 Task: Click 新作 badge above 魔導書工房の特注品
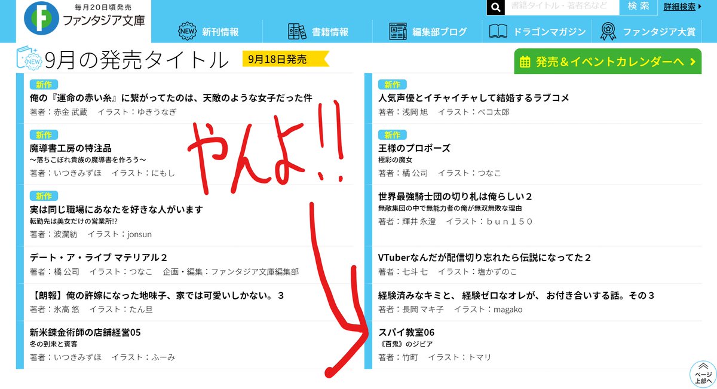click(43, 134)
